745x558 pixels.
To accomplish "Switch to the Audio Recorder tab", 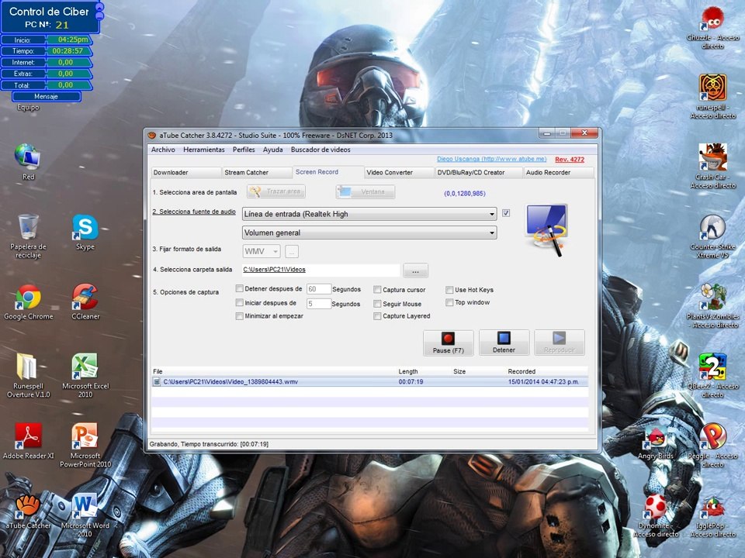I will pyautogui.click(x=559, y=172).
